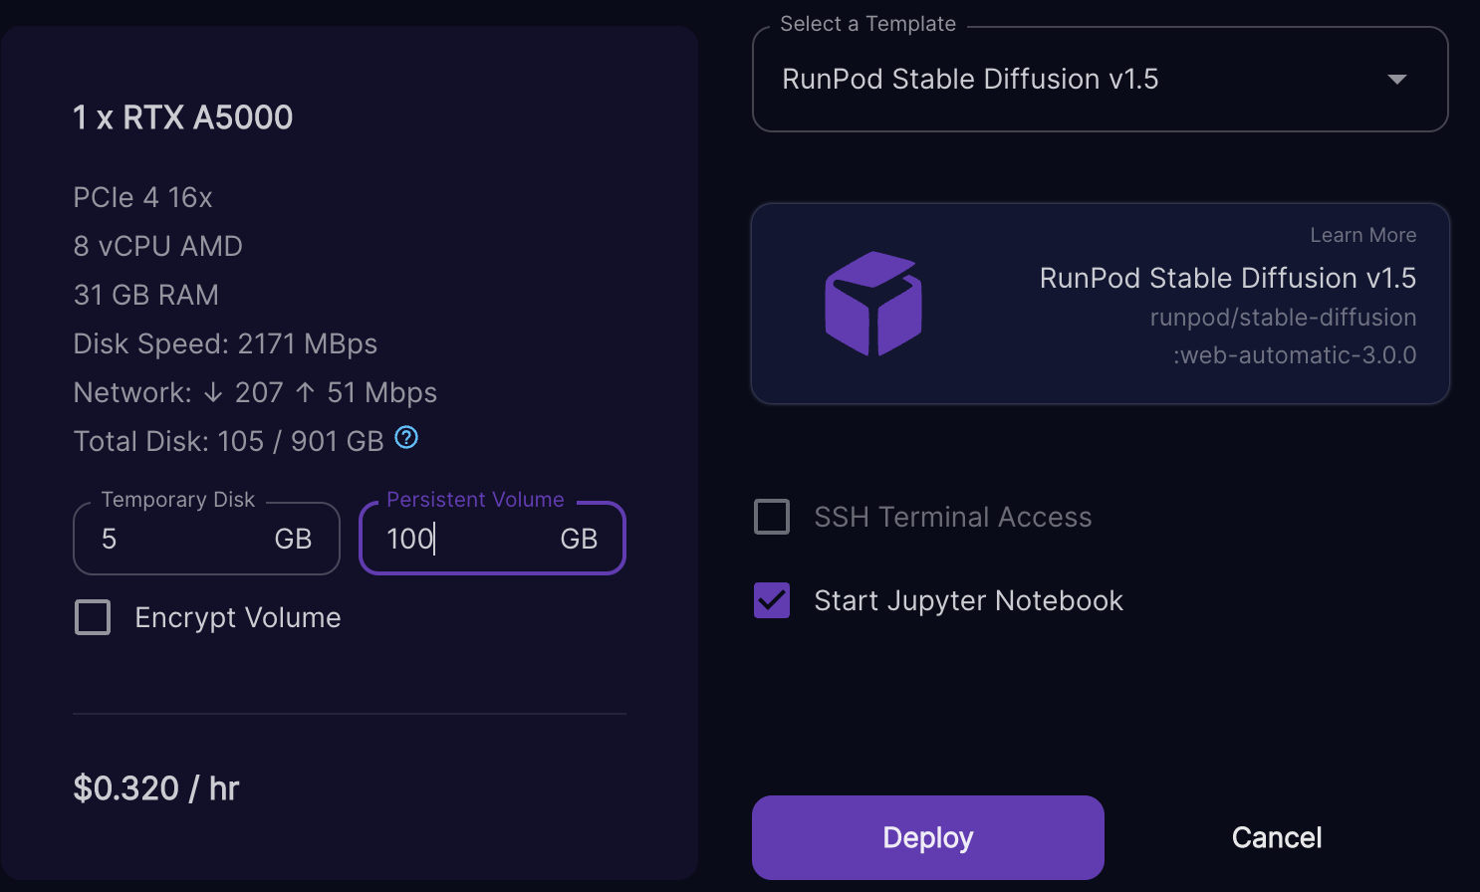The height and width of the screenshot is (892, 1480).
Task: Enable SSH Terminal Access checkbox
Action: point(772,517)
